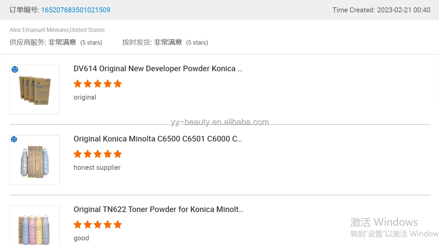Click the first star of TN622 rating
This screenshot has width=439, height=245.
pos(77,225)
